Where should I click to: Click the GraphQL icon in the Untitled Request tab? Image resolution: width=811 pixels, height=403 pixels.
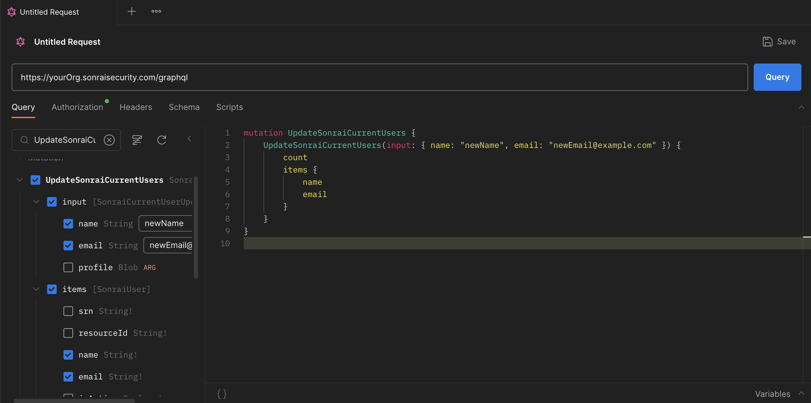(12, 12)
